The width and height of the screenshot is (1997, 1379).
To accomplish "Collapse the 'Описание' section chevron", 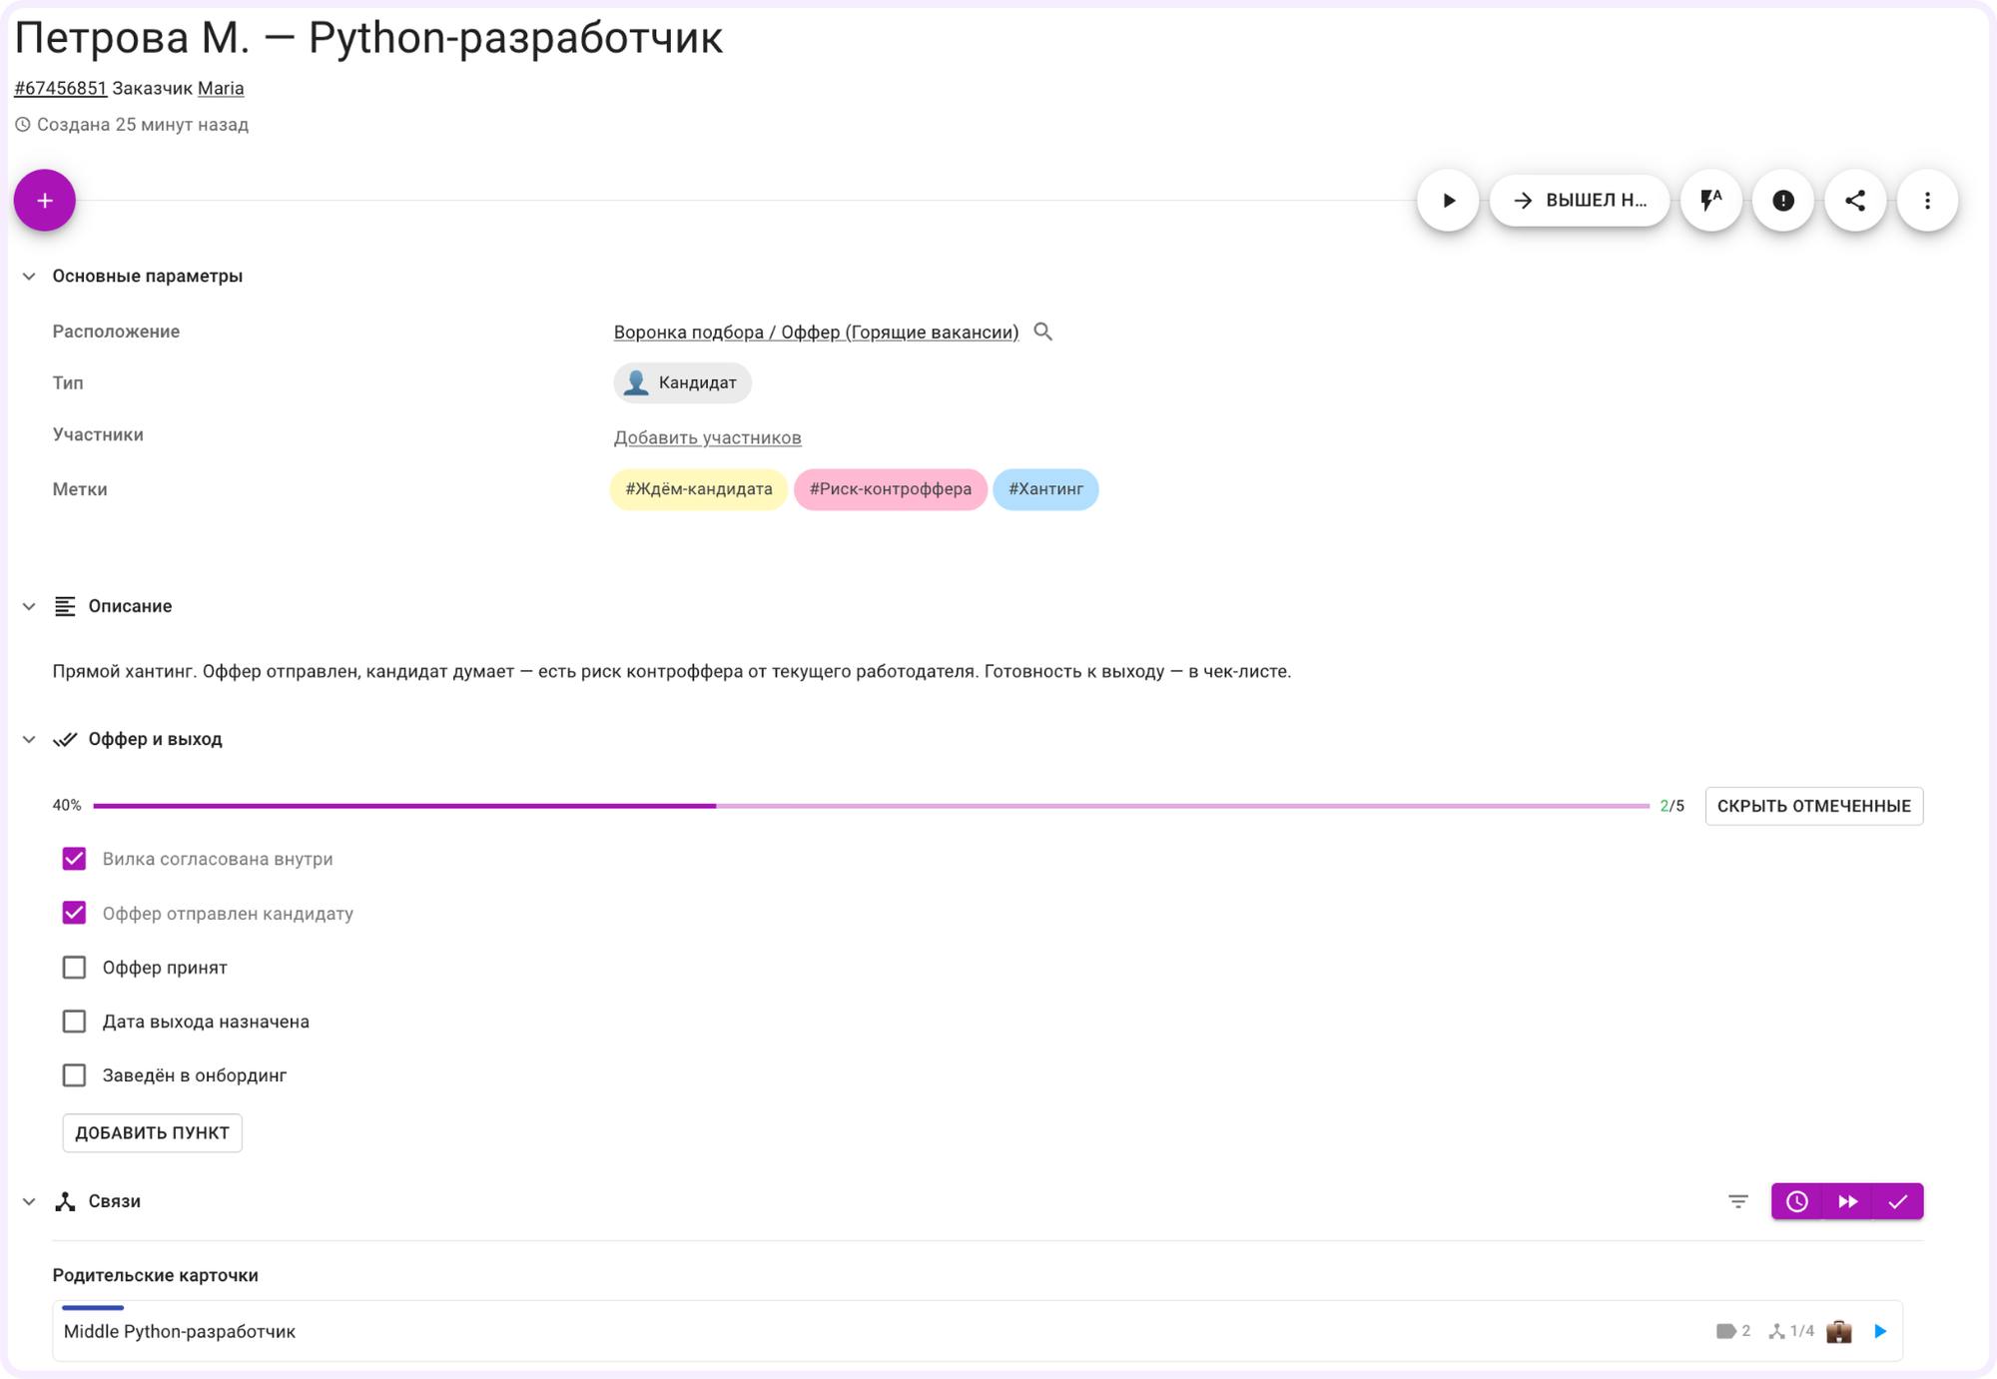I will (29, 606).
